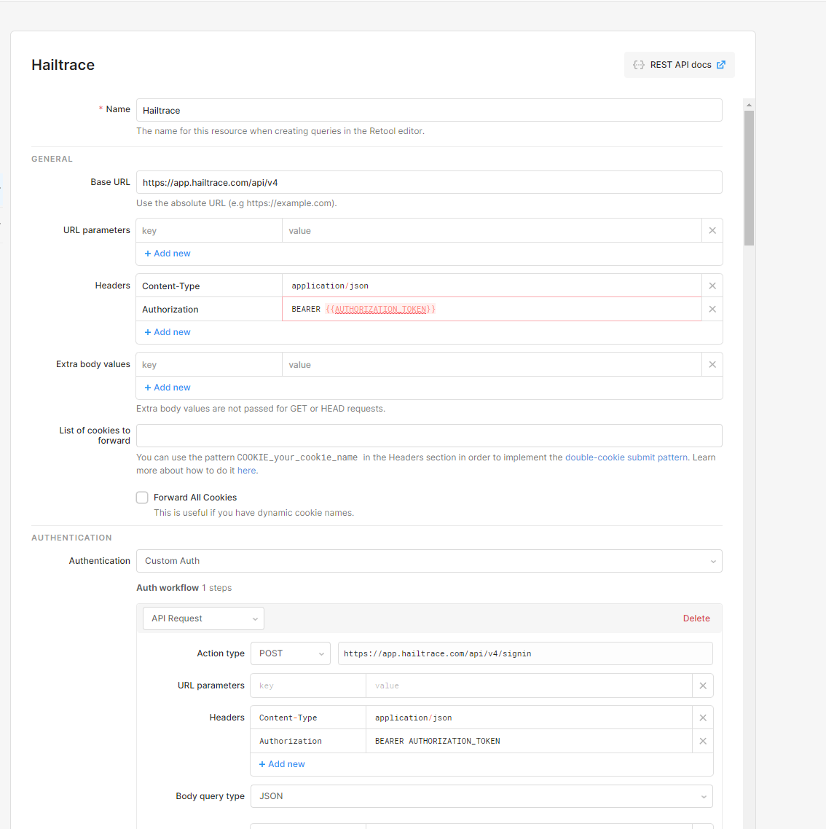Click the form's vertical scrollbar thumb
826x829 pixels.
pyautogui.click(x=749, y=178)
